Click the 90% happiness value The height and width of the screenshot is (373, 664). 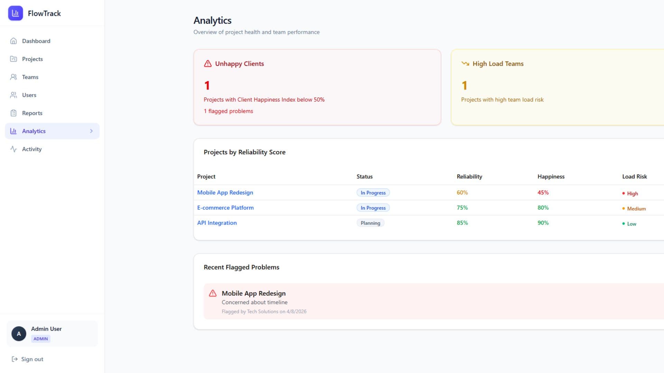click(x=543, y=223)
